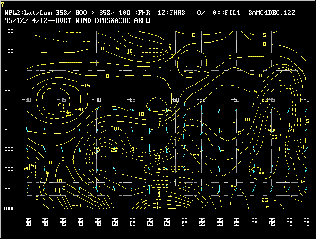Click pressure axis label "250"
Viewport: 316px width, 239px height.
pos(9,91)
